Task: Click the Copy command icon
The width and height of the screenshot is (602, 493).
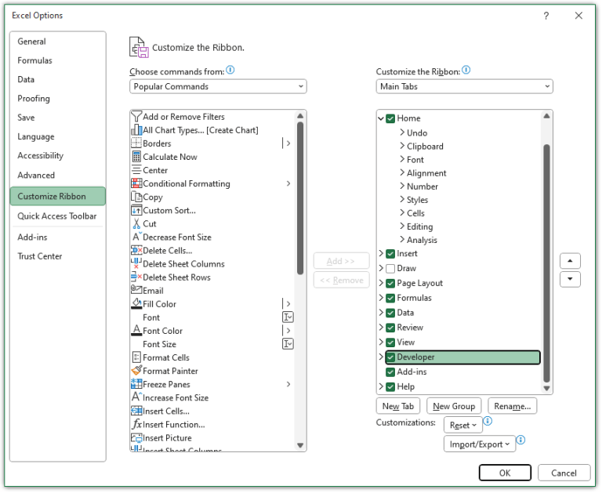Action: (x=136, y=197)
